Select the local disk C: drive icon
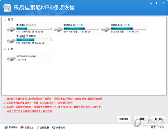 (11, 29)
